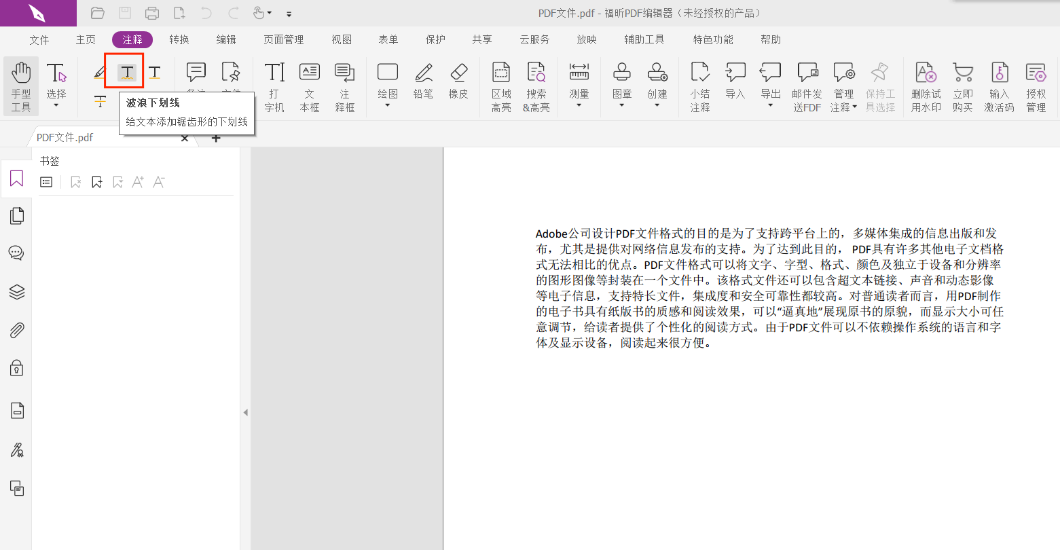Viewport: 1060px width, 550px height.
Task: Select the 橡皮 eraser tool
Action: [458, 80]
